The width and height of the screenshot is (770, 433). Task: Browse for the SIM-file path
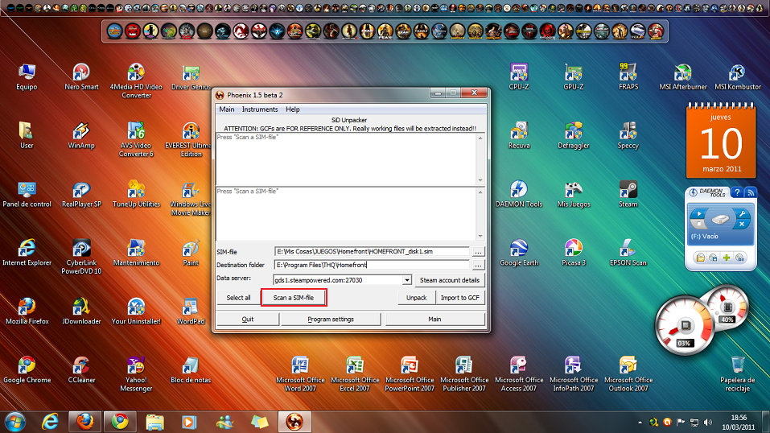(478, 252)
